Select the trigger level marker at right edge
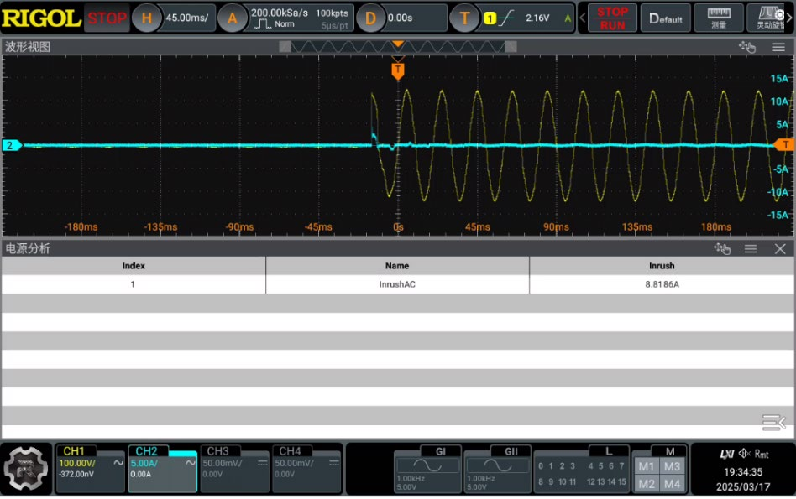The width and height of the screenshot is (796, 499). [x=784, y=144]
